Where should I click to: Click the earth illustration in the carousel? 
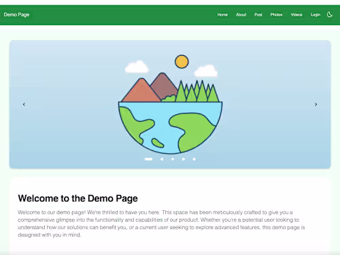[170, 128]
